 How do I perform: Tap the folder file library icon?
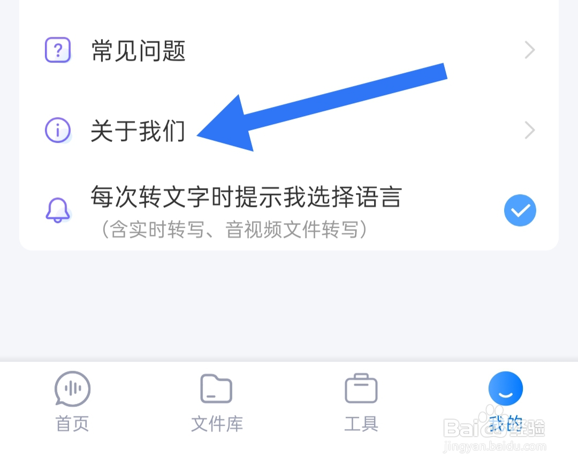(216, 388)
